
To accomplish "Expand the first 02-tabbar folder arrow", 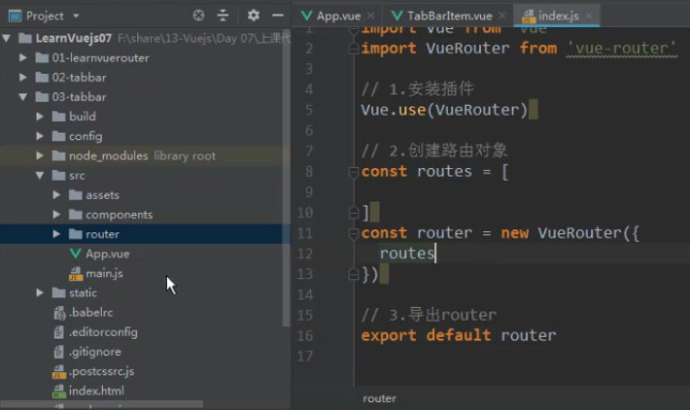I will pyautogui.click(x=23, y=78).
